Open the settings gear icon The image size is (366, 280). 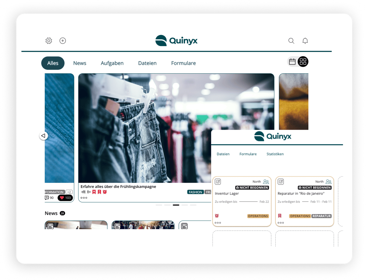coord(49,41)
